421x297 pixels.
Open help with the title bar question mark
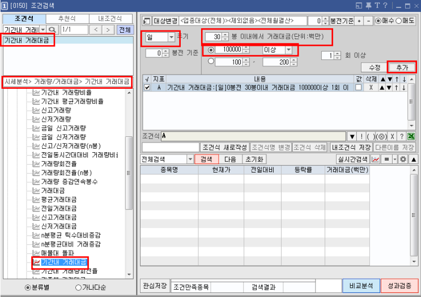point(385,6)
